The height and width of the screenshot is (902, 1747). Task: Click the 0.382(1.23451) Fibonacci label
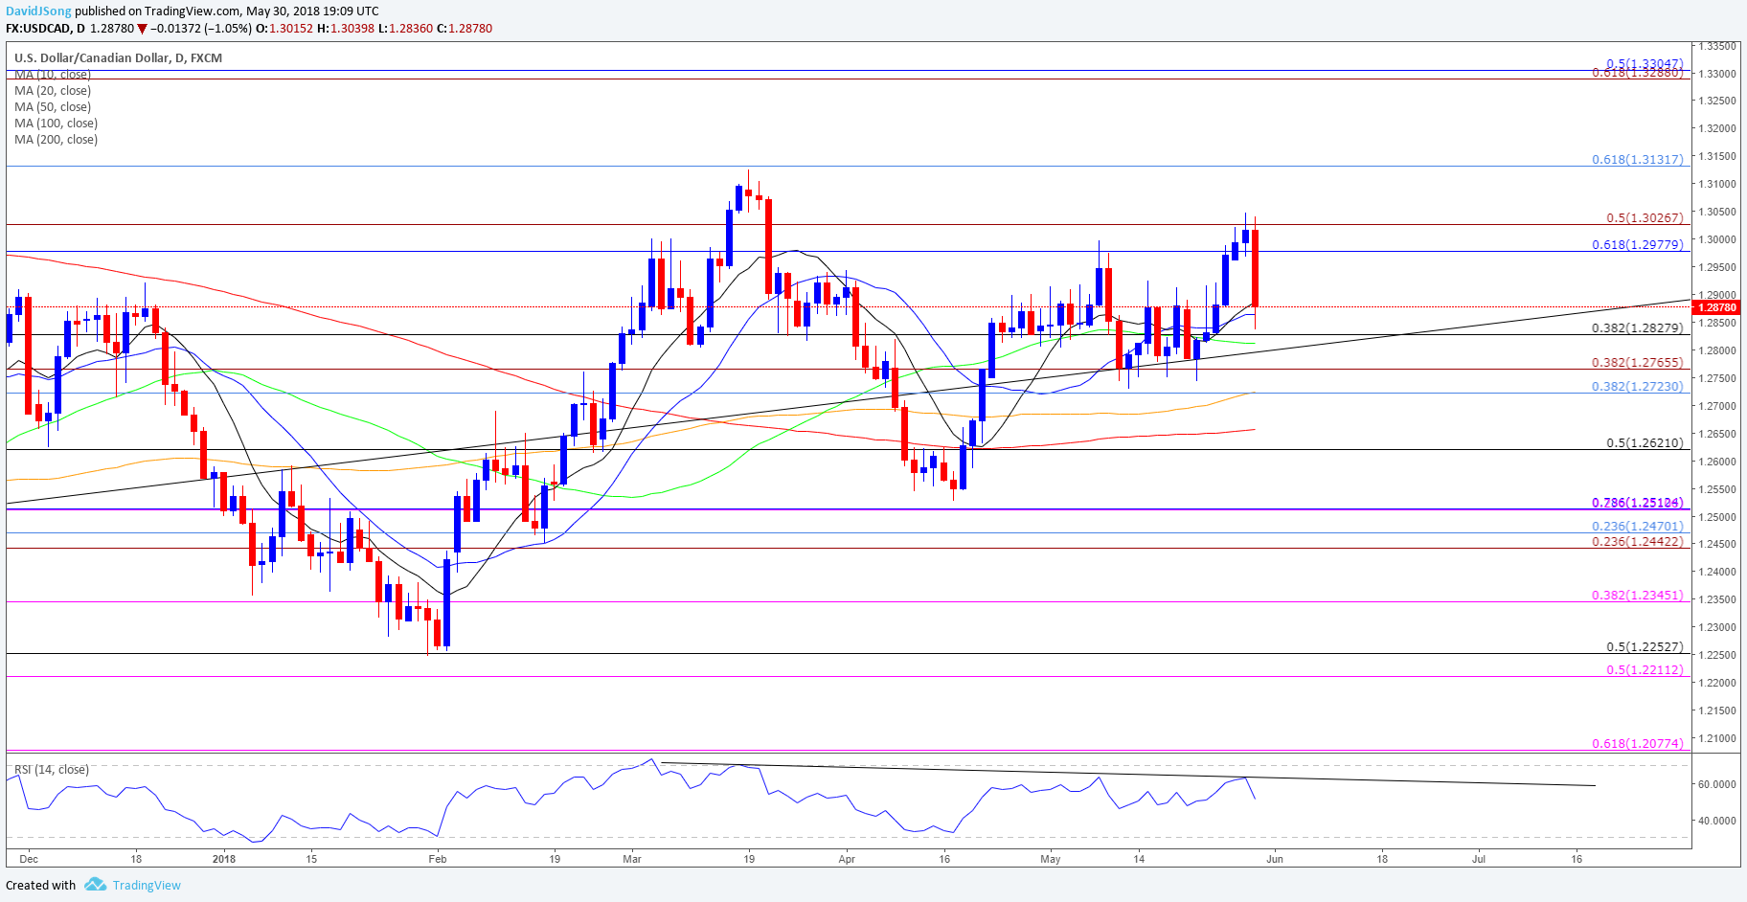point(1638,596)
